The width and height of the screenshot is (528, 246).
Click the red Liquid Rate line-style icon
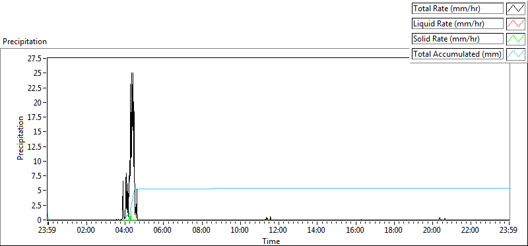(x=515, y=24)
